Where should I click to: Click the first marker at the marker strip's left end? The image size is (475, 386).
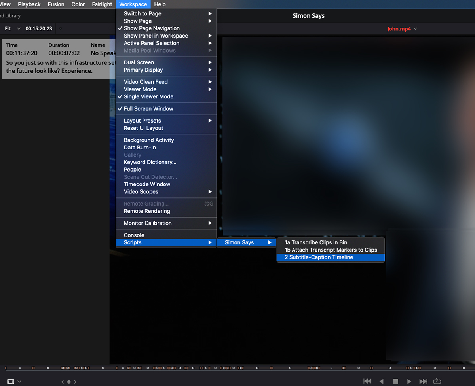pyautogui.click(x=6, y=368)
